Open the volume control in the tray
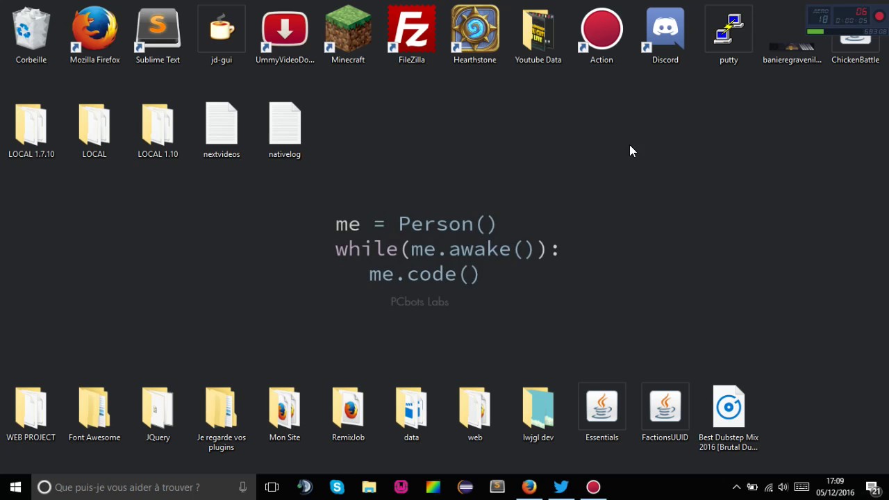889x500 pixels. point(783,487)
